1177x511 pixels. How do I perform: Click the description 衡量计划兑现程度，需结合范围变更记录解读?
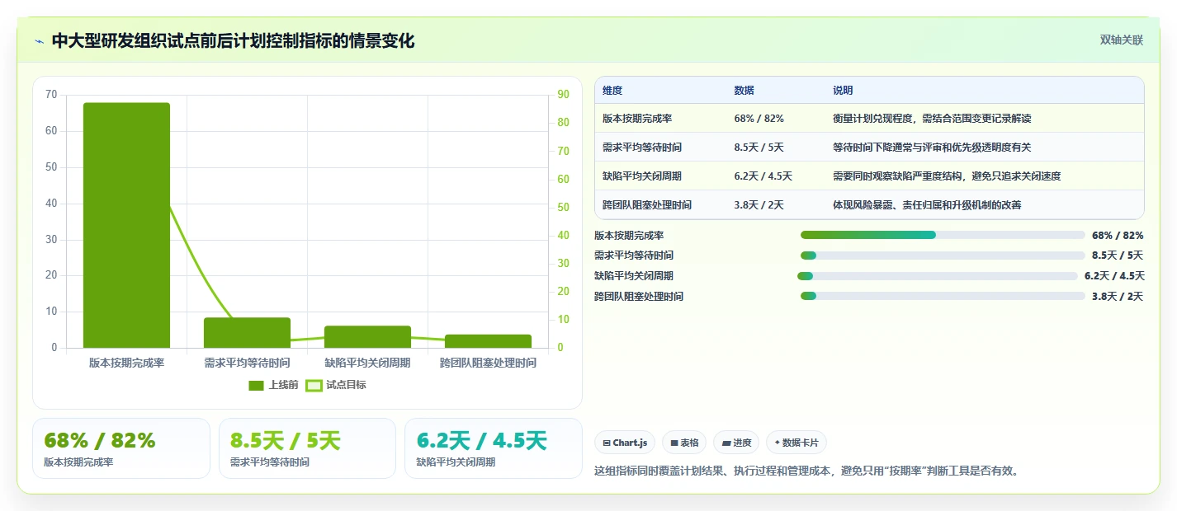[932, 119]
